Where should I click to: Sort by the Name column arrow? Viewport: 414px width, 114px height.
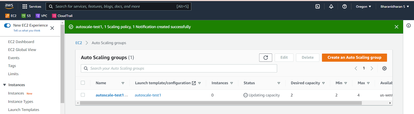pyautogui.click(x=123, y=83)
